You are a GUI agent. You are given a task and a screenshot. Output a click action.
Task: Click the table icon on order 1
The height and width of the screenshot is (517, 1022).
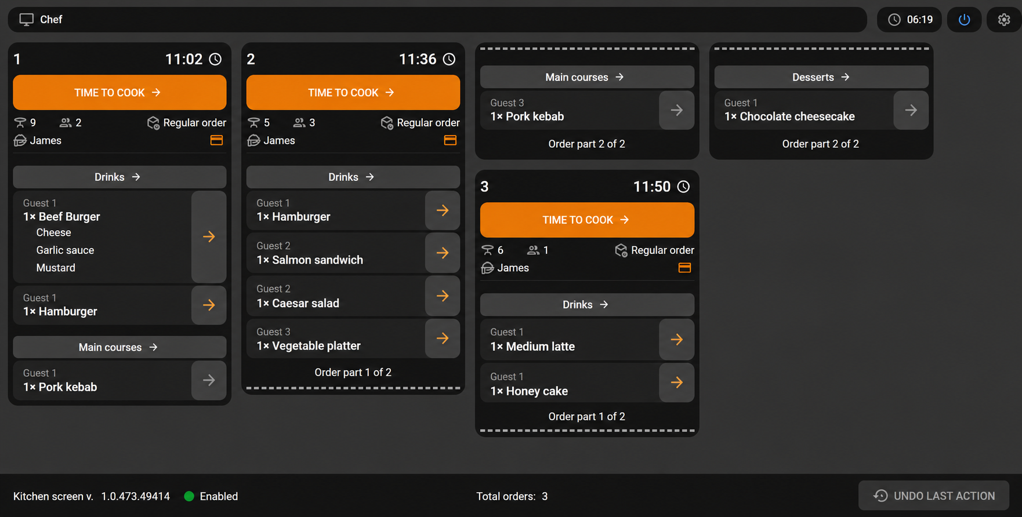(20, 122)
